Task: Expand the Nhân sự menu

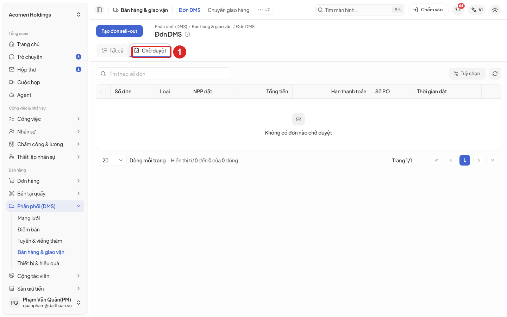Action: [x=45, y=132]
